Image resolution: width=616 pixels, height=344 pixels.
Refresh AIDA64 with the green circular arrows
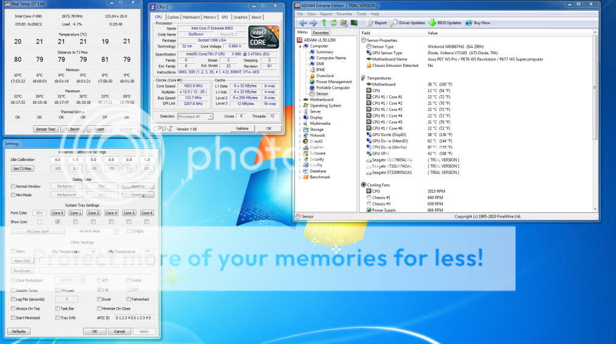[333, 23]
